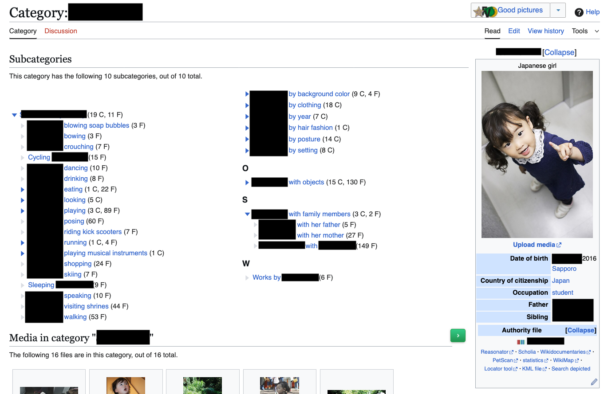Open the 'blowing soap bubbles' subcategory

96,125
